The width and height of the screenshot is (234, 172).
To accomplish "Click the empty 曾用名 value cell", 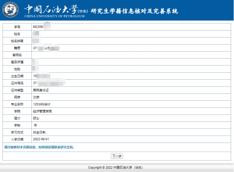I will (131, 55).
